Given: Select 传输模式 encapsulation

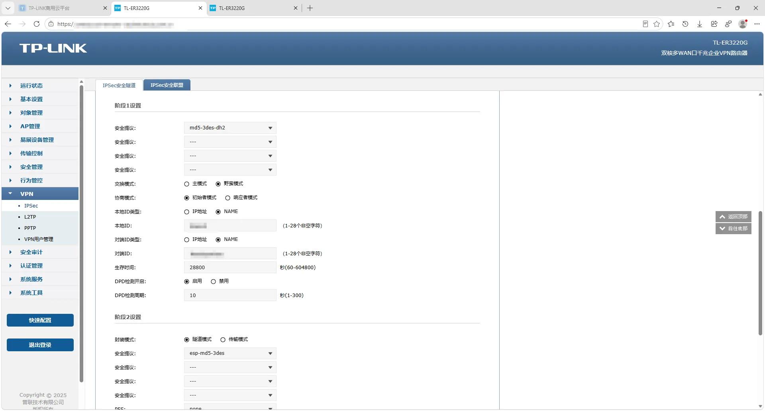Looking at the screenshot, I should (x=223, y=340).
